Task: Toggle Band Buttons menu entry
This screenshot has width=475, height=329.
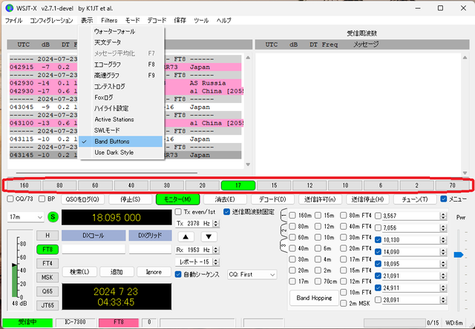Action: coord(121,142)
